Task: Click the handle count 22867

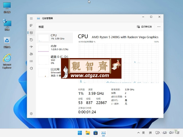Action: pyautogui.click(x=101, y=103)
